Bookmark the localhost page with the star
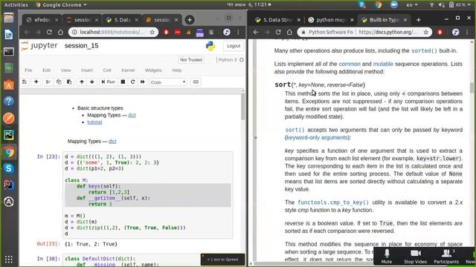Image resolution: width=476 pixels, height=267 pixels. tap(152, 32)
